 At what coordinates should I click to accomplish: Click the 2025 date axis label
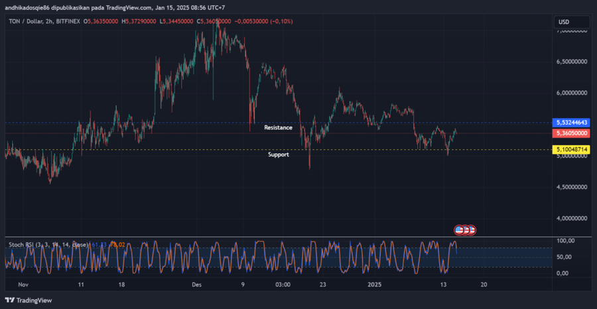(x=375, y=284)
